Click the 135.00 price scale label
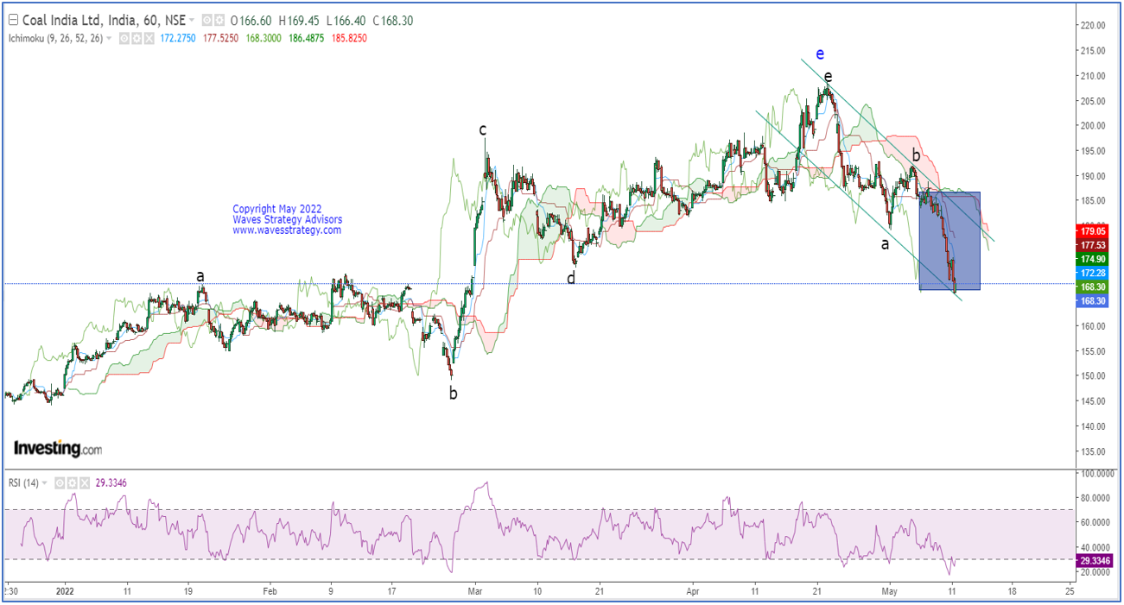The image size is (1124, 605). coord(1093,451)
